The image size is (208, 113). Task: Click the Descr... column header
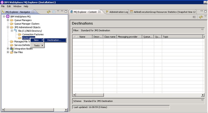click(98, 37)
